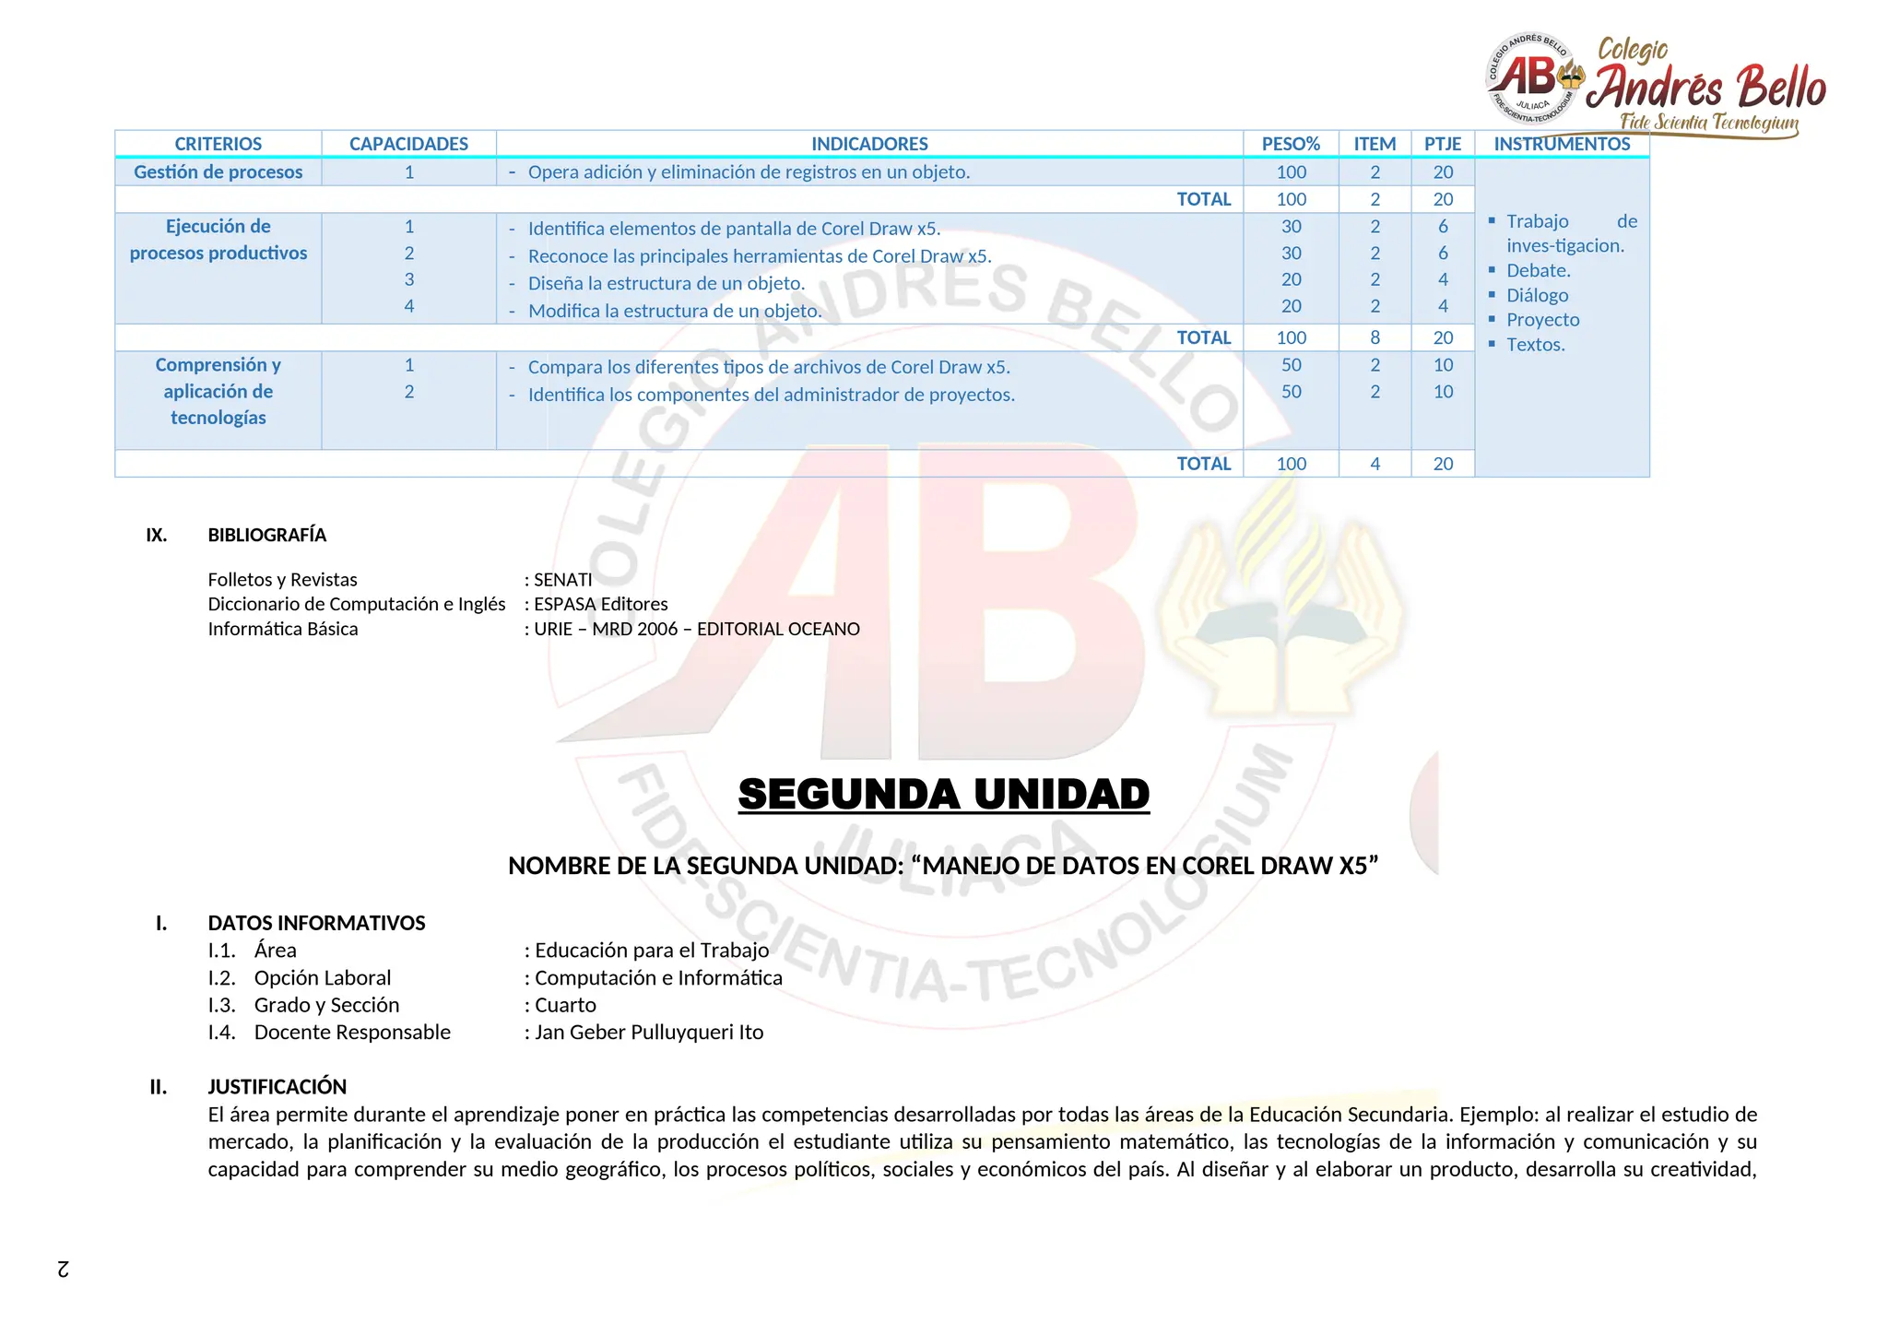The height and width of the screenshot is (1335, 1888).
Task: Click 'URIE – MRD 2006 – EDITORIAL OCEANO'
Action: (696, 629)
